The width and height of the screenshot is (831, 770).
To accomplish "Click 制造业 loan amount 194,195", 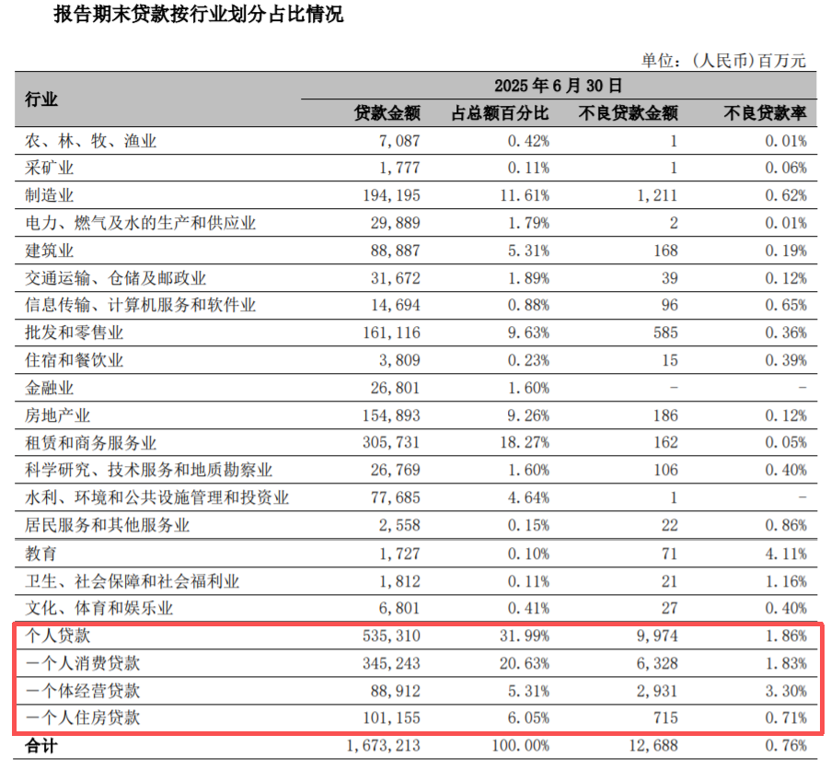I will (x=391, y=195).
